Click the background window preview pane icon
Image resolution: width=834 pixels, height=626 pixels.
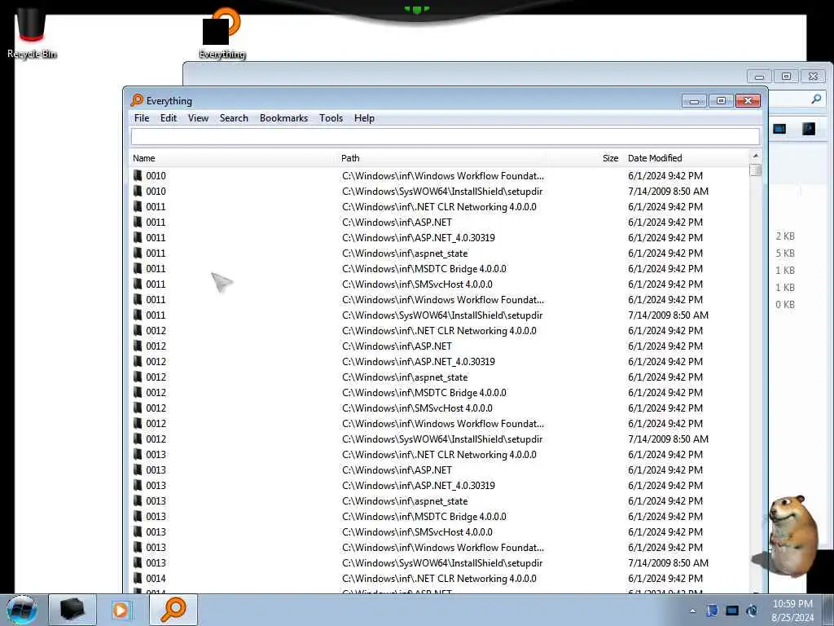point(809,129)
